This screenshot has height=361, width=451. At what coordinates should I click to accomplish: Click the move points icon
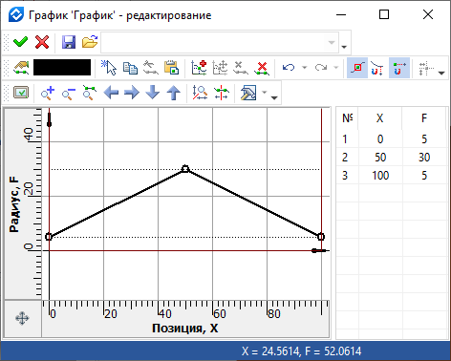pos(220,68)
